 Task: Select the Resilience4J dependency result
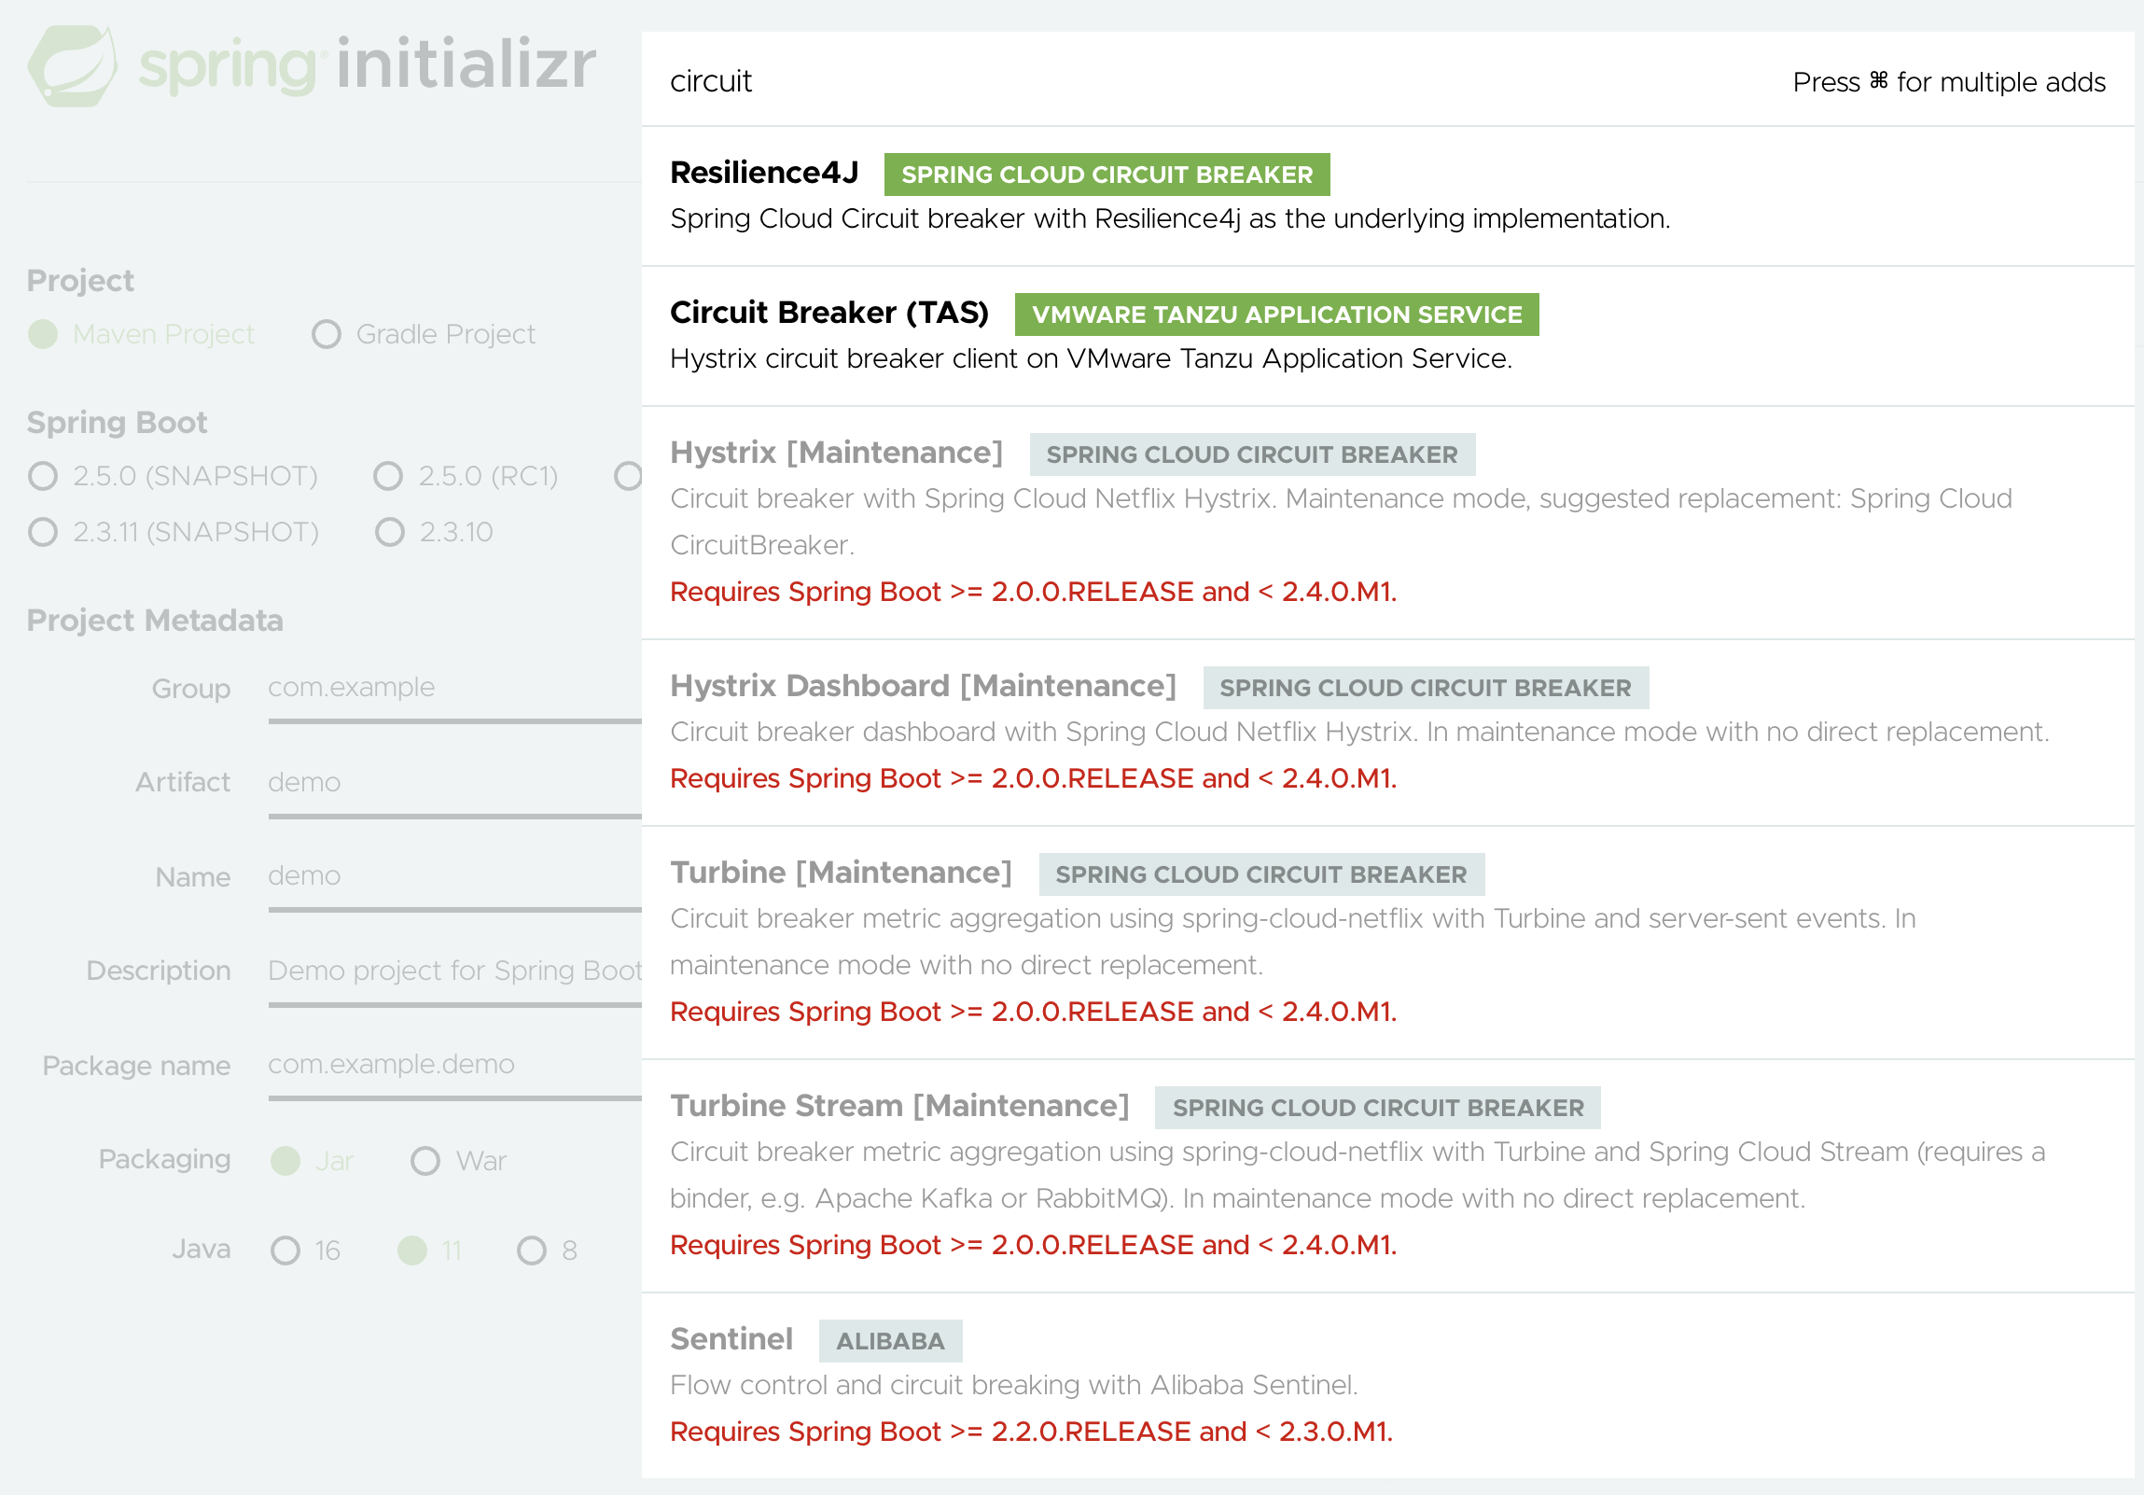[764, 173]
